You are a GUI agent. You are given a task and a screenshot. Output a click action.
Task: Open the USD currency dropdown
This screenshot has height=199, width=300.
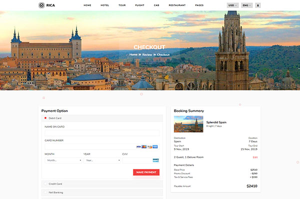point(232,5)
